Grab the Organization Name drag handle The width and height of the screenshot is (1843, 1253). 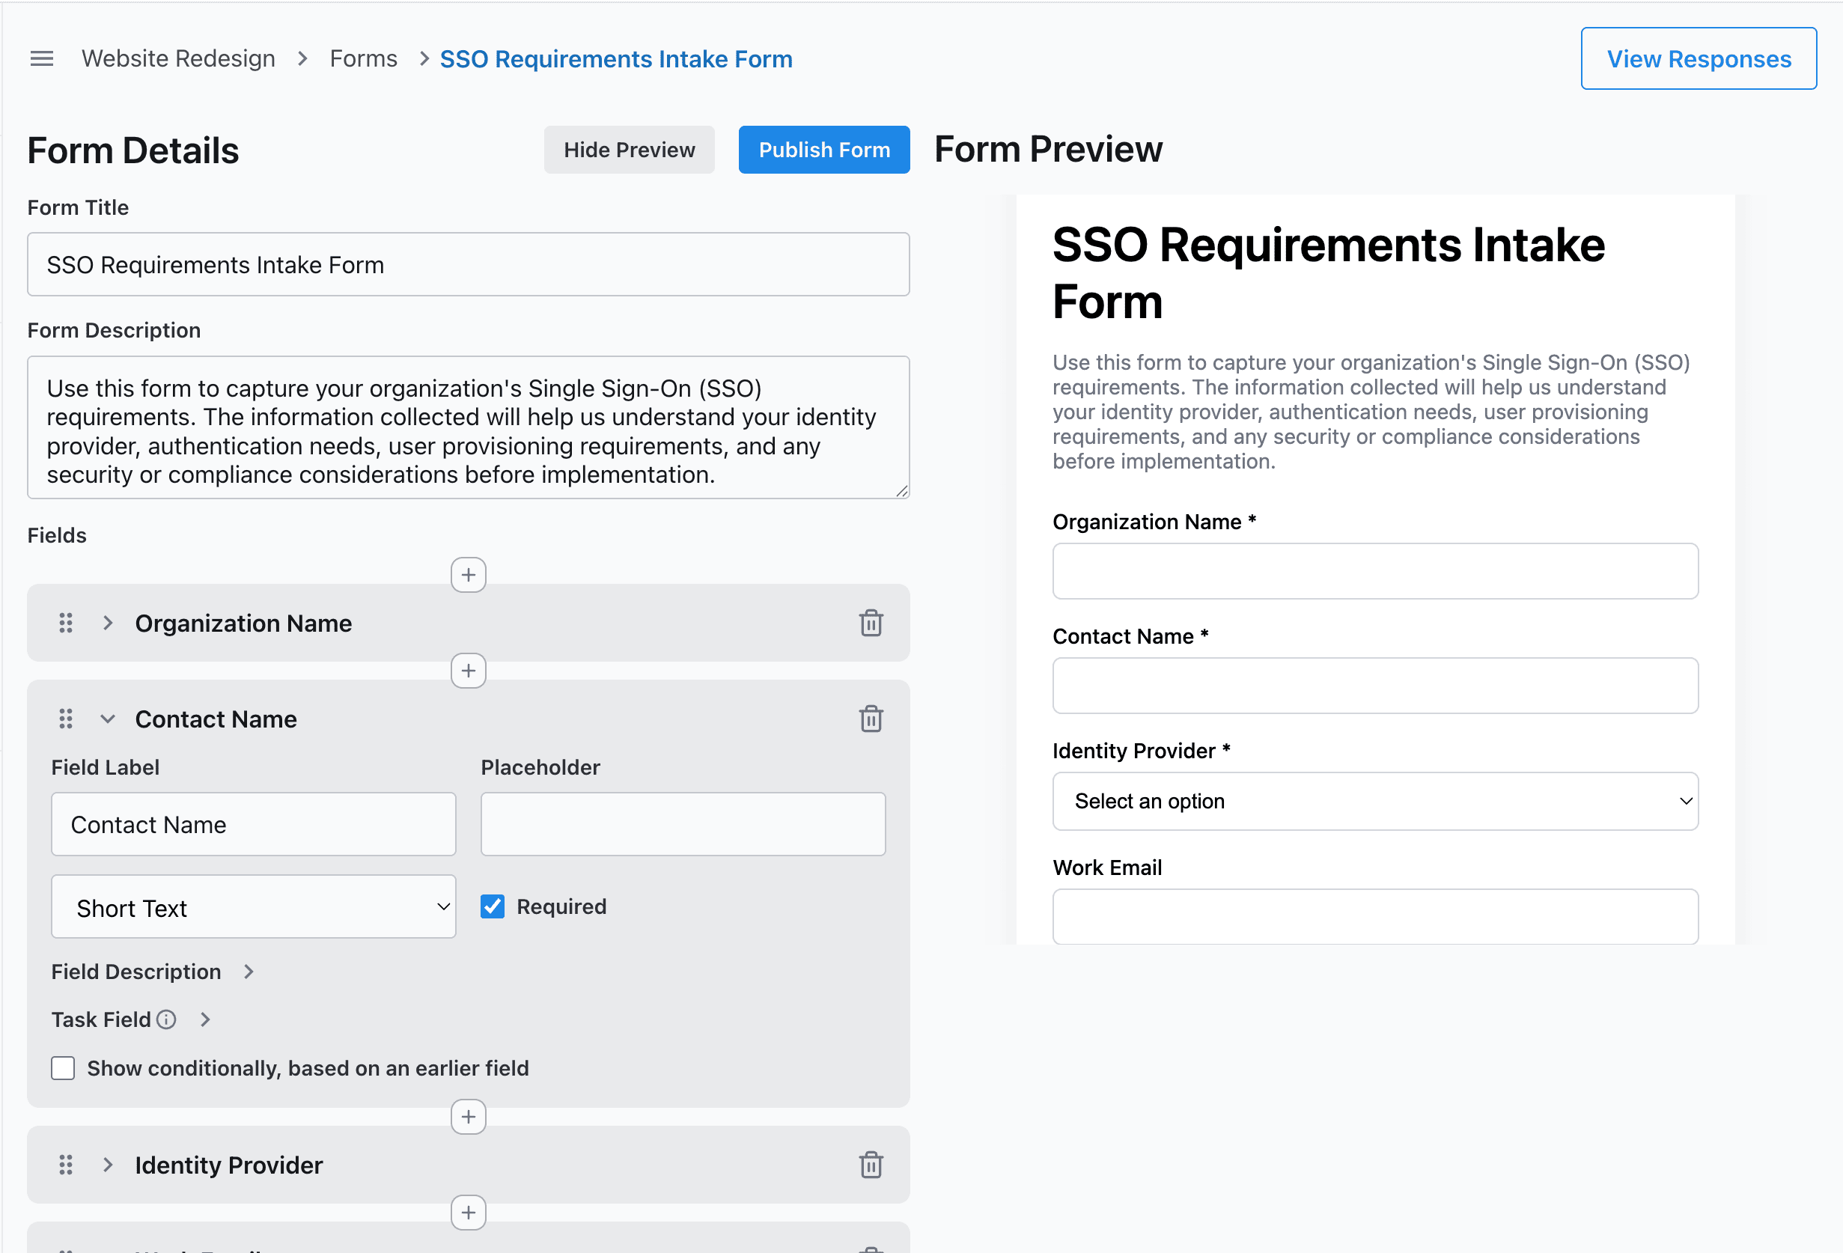coord(66,623)
